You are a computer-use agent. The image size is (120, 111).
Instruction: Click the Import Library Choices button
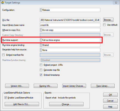click(x=74, y=86)
